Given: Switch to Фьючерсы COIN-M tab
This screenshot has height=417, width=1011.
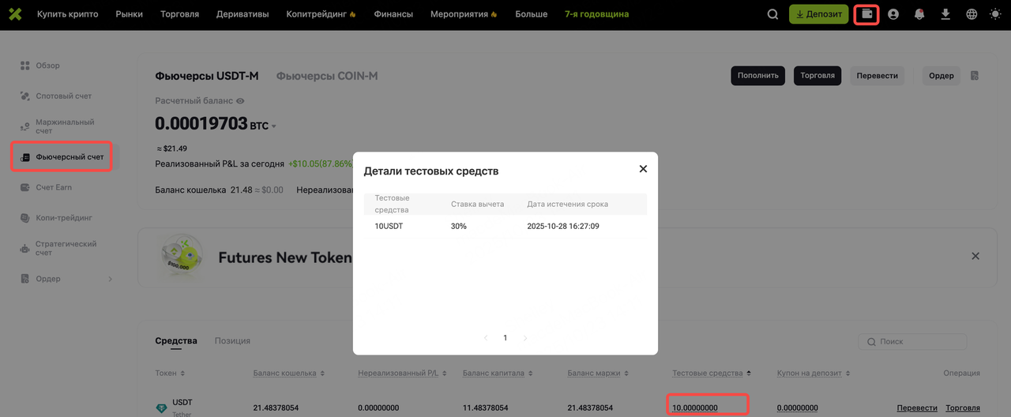Looking at the screenshot, I should tap(327, 76).
